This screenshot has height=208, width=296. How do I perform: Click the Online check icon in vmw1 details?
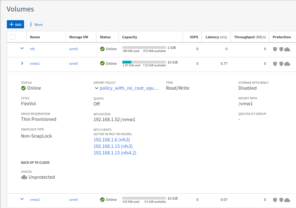(x=23, y=88)
